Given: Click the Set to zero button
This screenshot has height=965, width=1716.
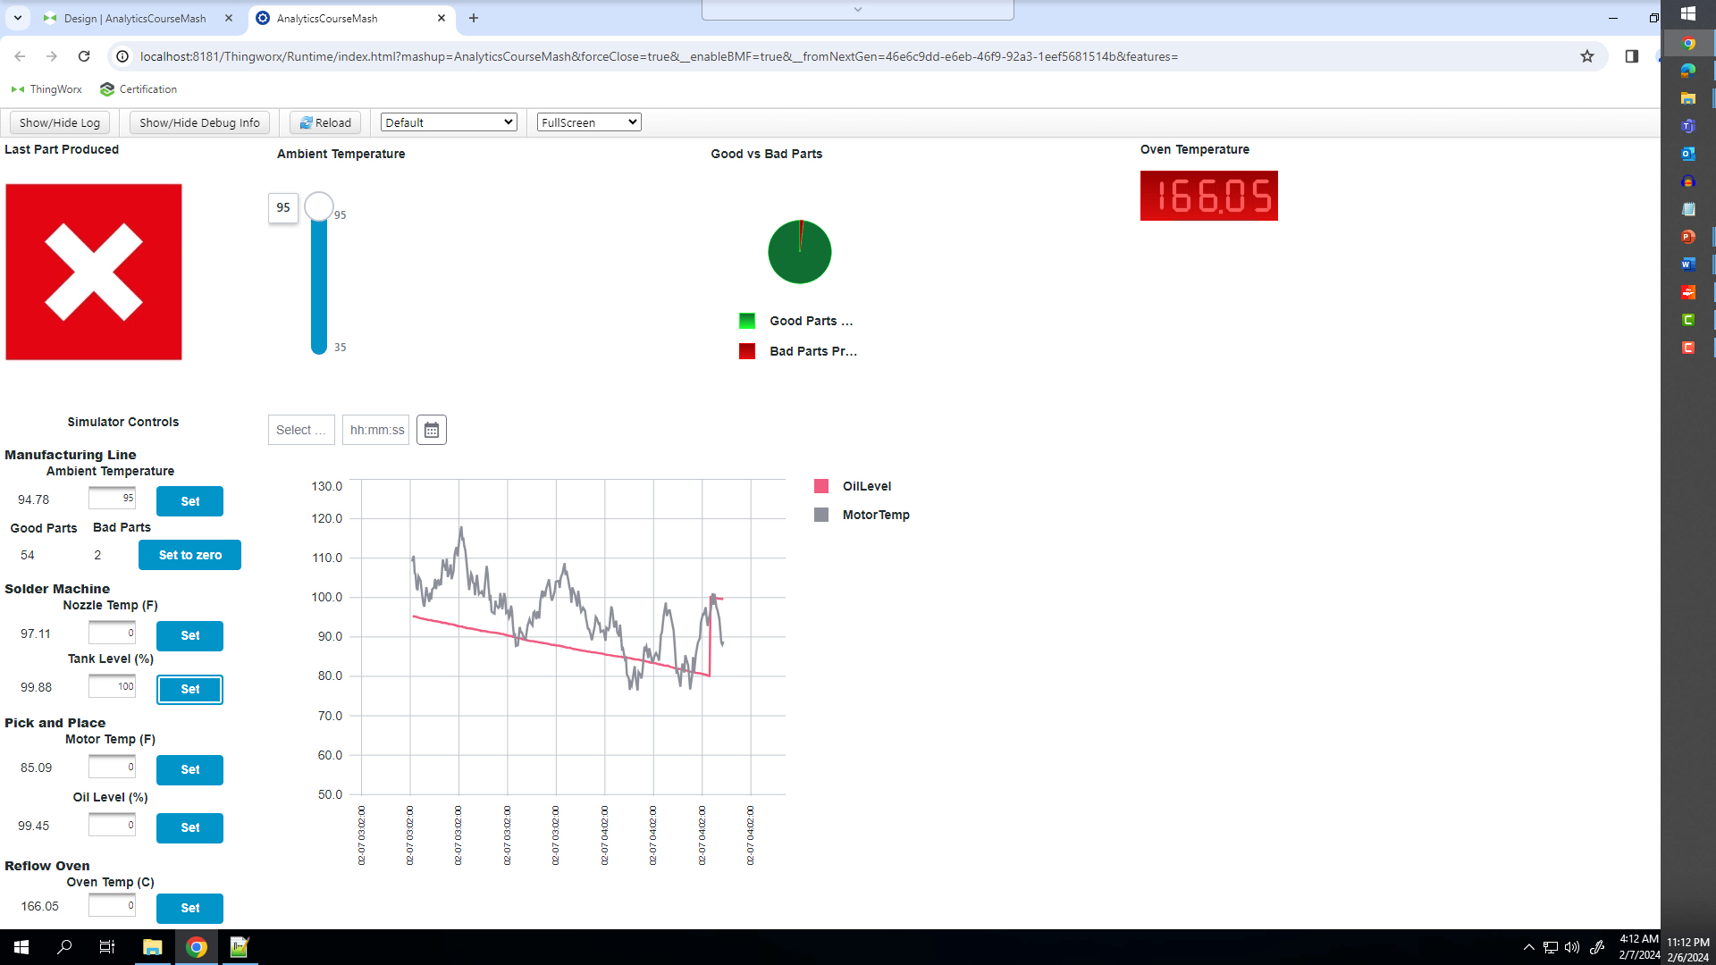Looking at the screenshot, I should click(x=189, y=555).
